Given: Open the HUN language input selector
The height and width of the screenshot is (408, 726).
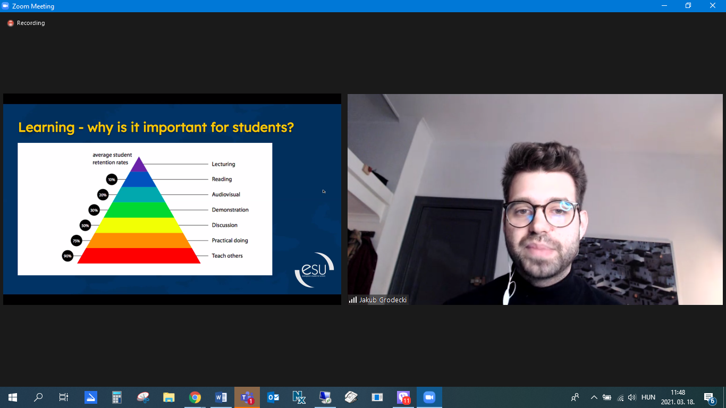Looking at the screenshot, I should point(648,397).
